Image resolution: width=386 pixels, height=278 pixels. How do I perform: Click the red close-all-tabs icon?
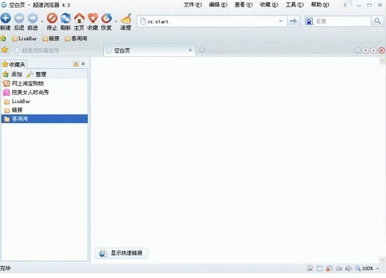coord(381,50)
